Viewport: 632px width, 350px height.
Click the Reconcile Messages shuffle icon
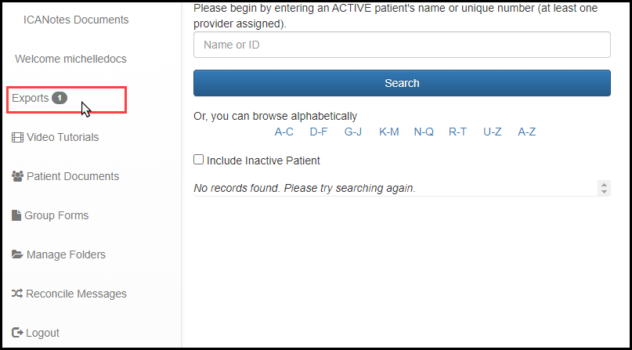17,294
